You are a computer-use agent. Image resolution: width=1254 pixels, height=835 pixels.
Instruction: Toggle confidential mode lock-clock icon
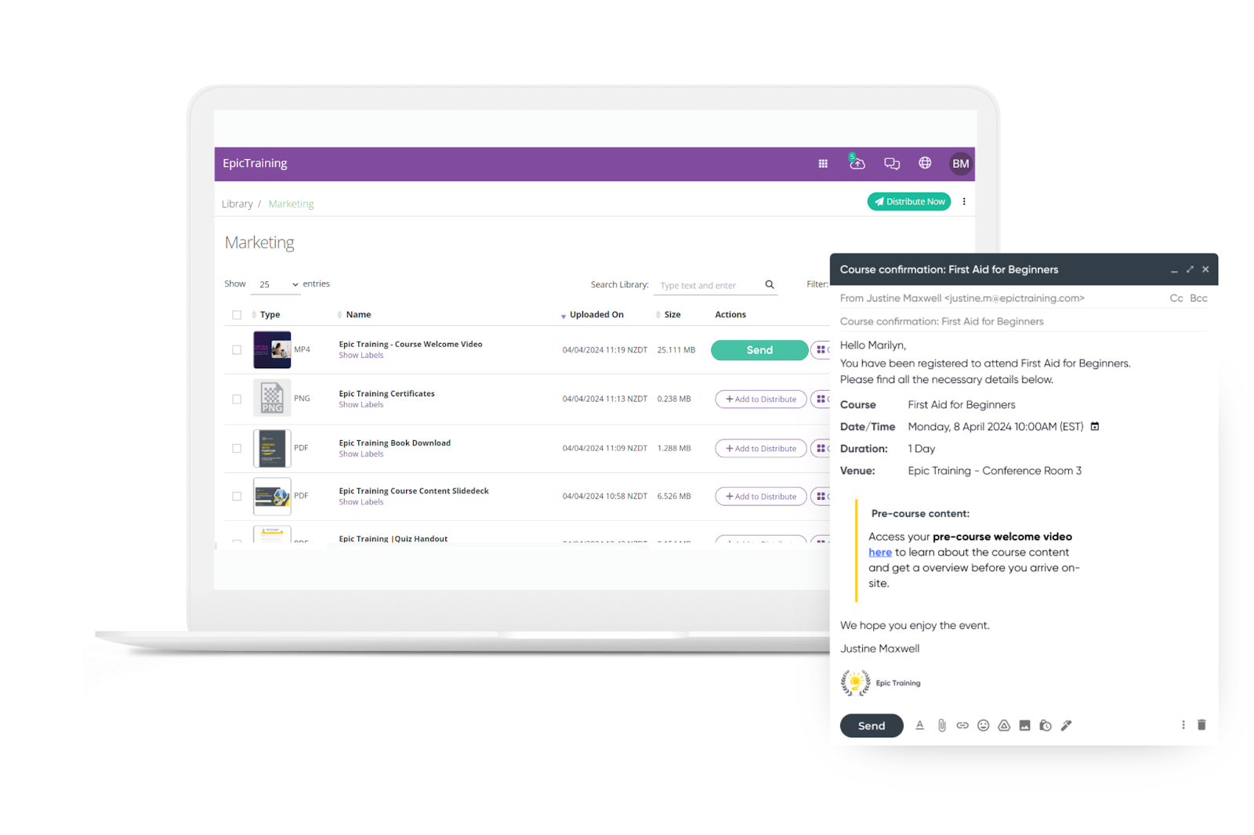[x=1046, y=725]
